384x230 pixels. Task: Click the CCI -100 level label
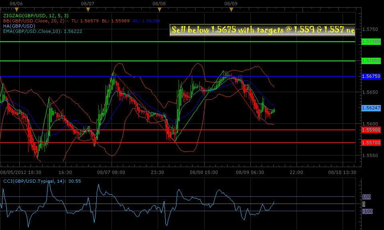pos(367,211)
